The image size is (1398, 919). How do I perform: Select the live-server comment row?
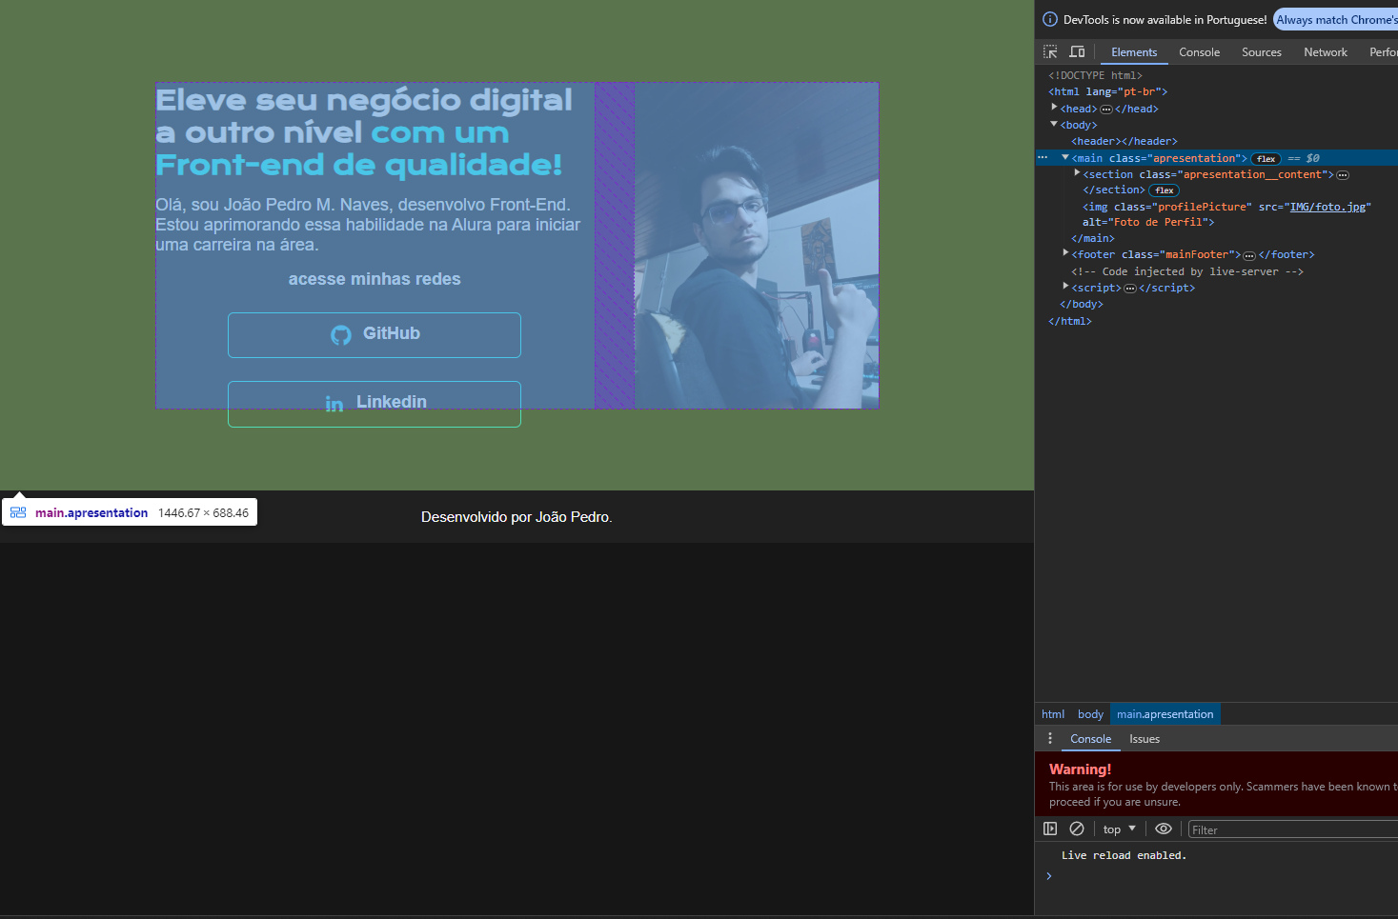click(1187, 271)
